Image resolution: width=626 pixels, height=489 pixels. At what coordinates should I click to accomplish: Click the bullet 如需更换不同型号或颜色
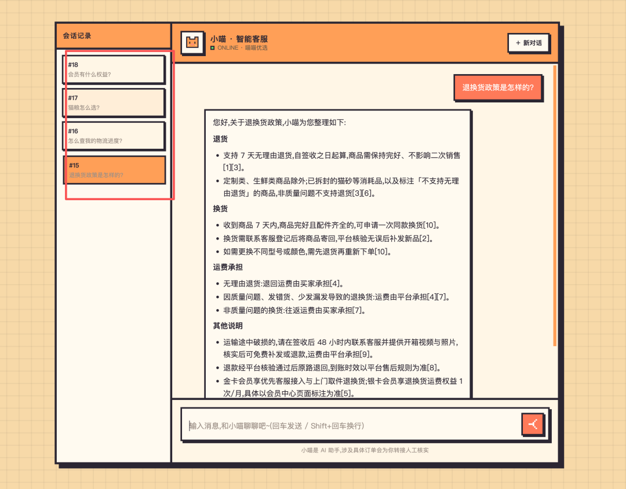307,252
